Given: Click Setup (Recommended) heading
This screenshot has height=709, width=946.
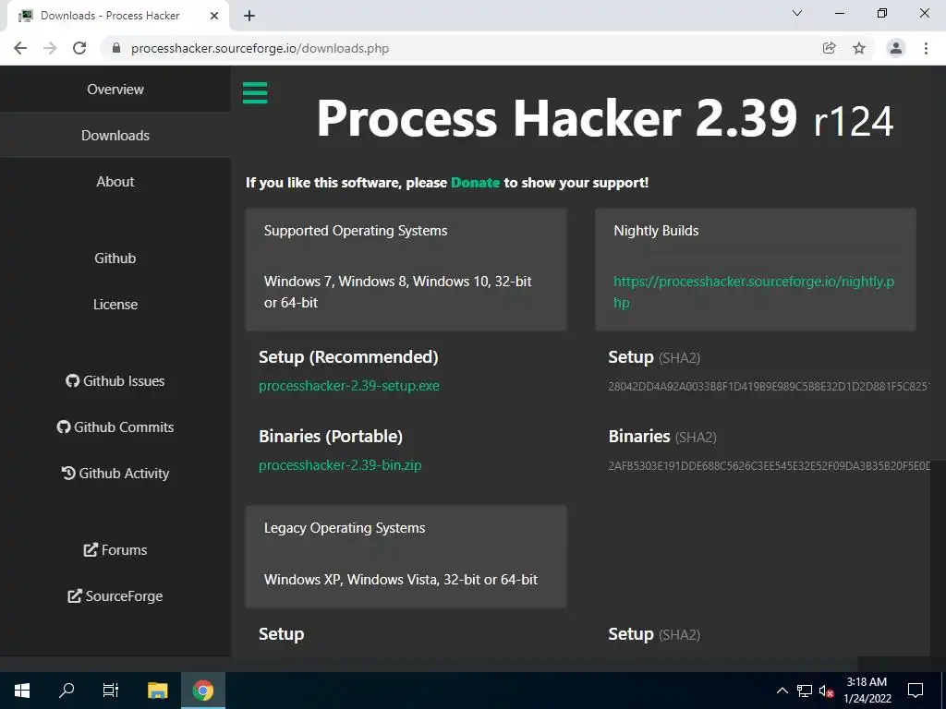Looking at the screenshot, I should (348, 357).
